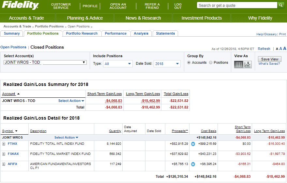Click wash sale icon on AFIFX row
This screenshot has height=183, width=287.
[x=193, y=164]
